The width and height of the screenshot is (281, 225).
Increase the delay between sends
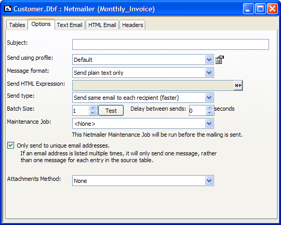[x=209, y=108]
